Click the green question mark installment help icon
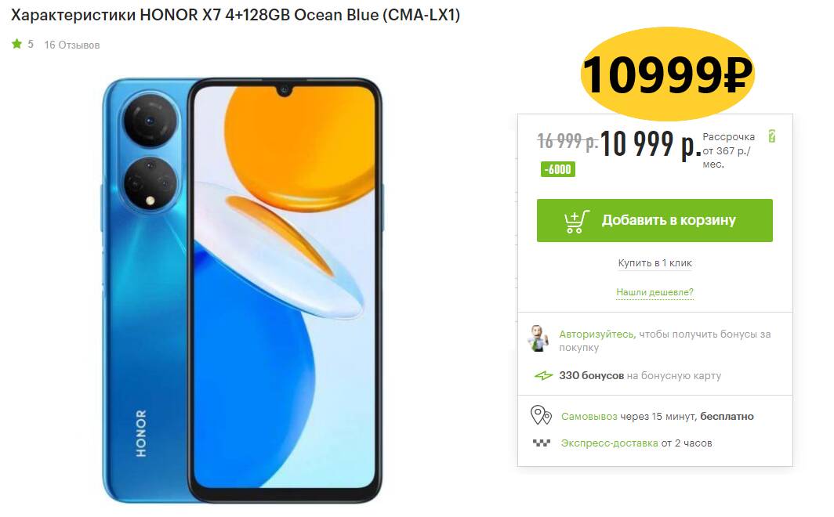The height and width of the screenshot is (517, 834). pos(772,136)
